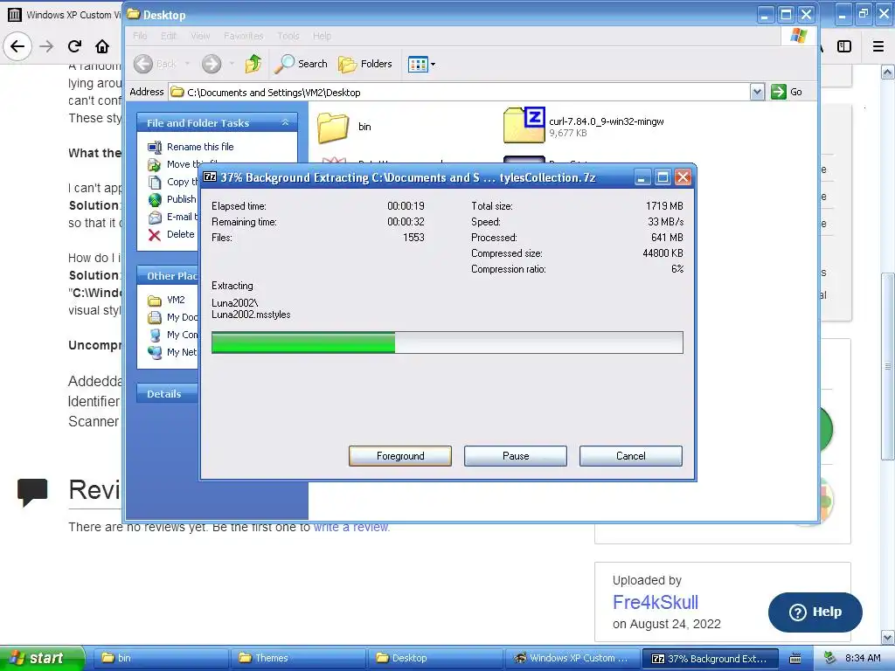Toggle browser sidebar panel icon
This screenshot has width=895, height=671.
(x=844, y=46)
